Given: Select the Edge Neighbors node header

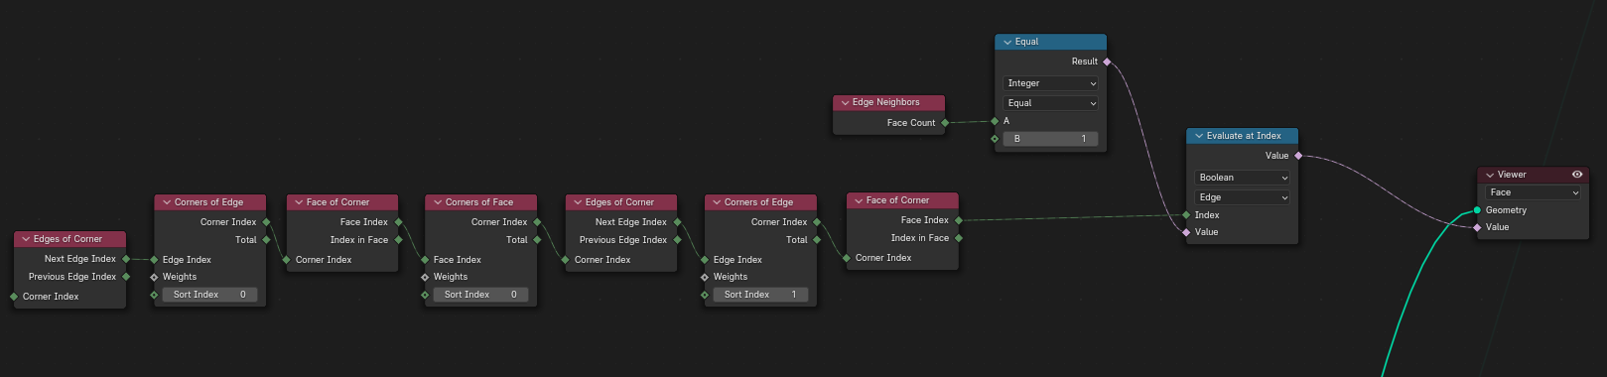Looking at the screenshot, I should (888, 102).
